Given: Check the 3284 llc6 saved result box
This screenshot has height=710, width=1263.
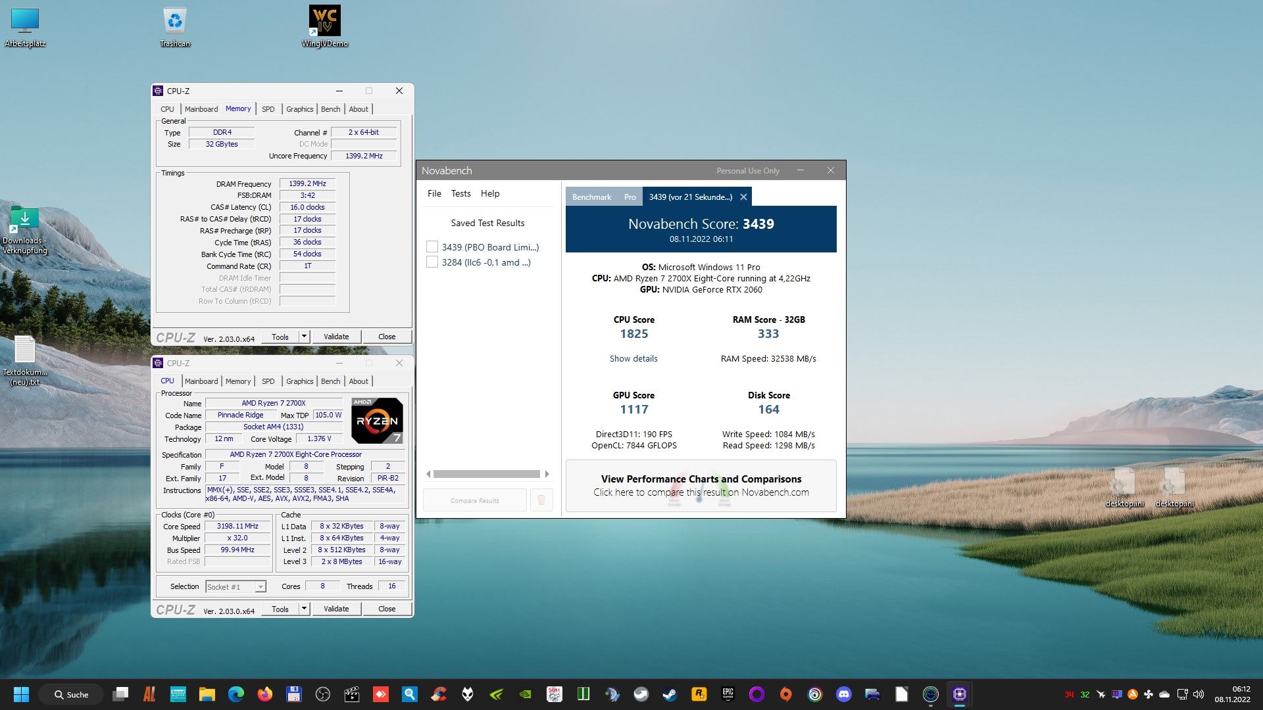Looking at the screenshot, I should 432,262.
